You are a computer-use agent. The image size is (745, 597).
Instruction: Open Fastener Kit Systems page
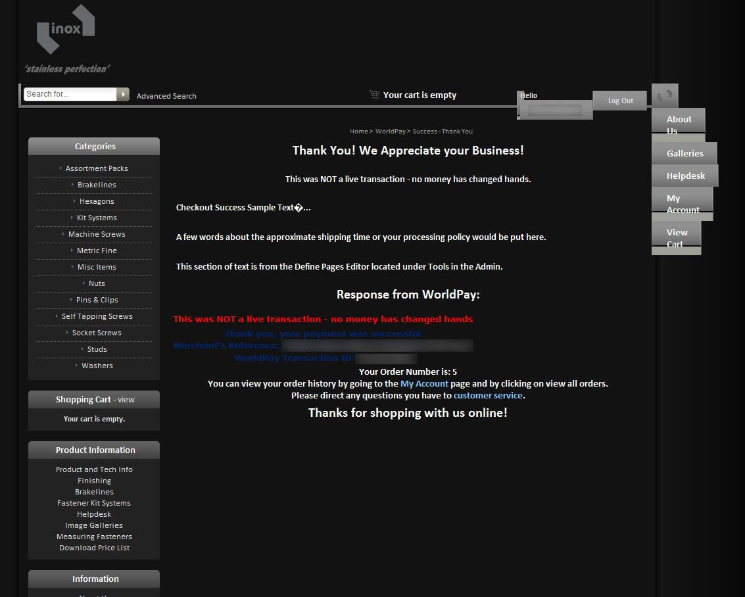(x=94, y=503)
